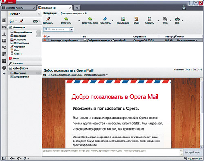Click the Удалить delete button

coord(149,21)
